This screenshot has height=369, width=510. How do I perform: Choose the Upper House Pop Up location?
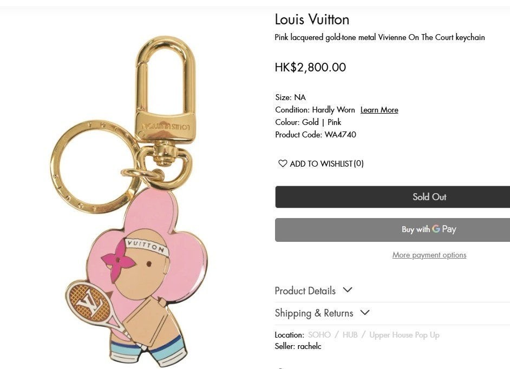point(404,335)
